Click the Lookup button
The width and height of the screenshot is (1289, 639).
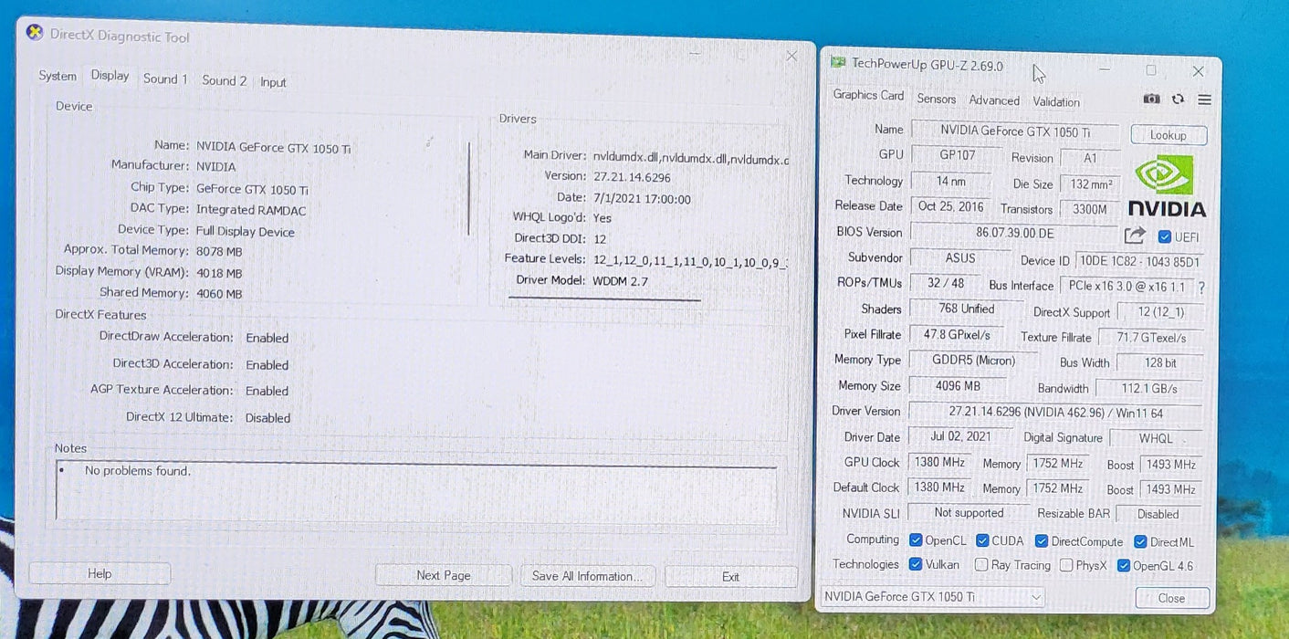(1168, 135)
